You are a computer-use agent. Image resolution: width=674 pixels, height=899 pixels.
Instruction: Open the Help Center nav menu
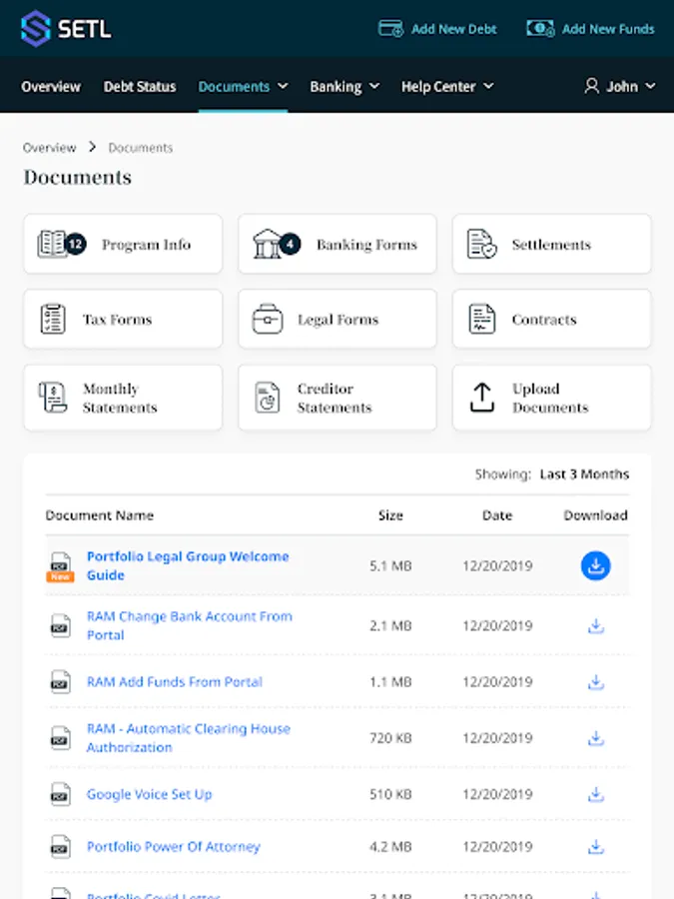[x=447, y=87]
